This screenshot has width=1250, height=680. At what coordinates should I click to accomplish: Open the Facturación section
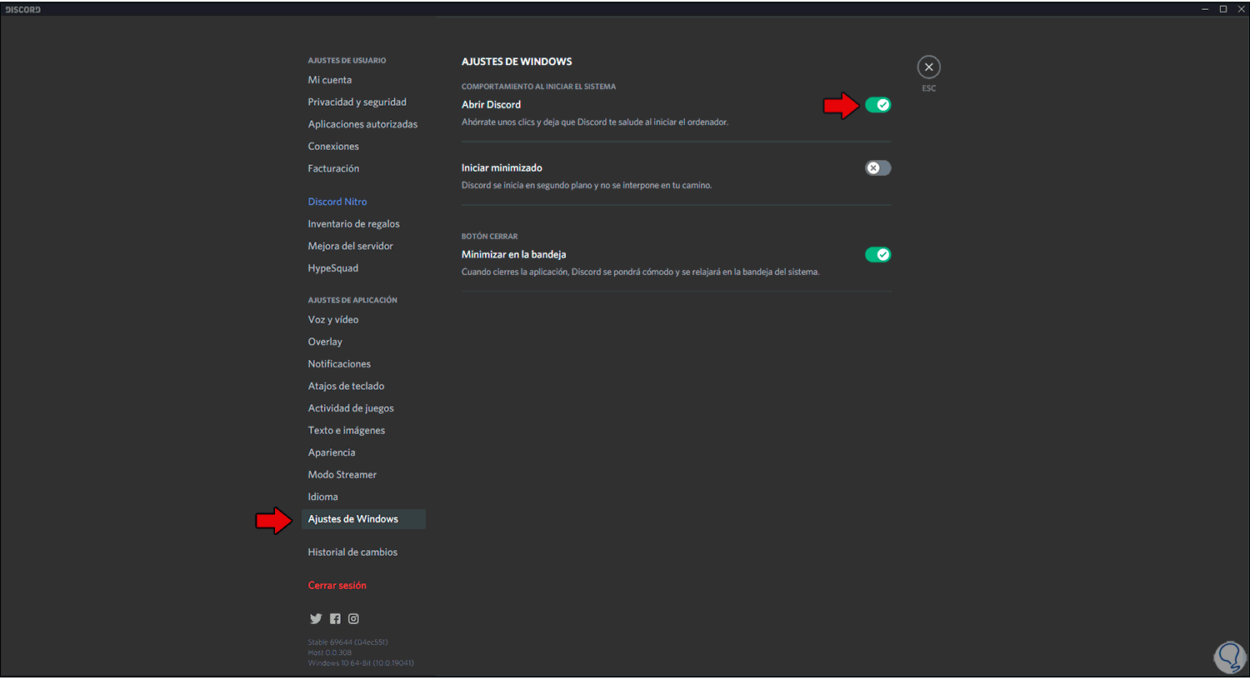pyautogui.click(x=333, y=168)
